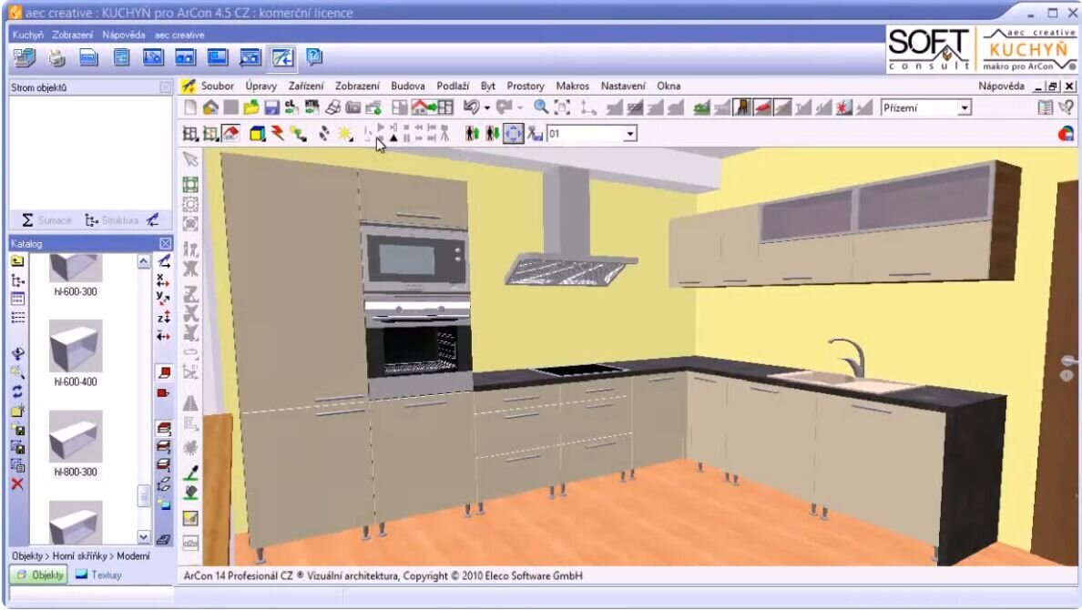The image size is (1082, 610).
Task: Click the Struktura button
Action: 112,220
